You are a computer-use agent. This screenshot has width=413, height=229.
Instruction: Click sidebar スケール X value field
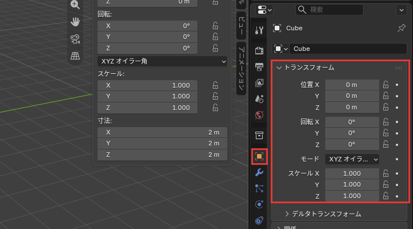point(147,85)
